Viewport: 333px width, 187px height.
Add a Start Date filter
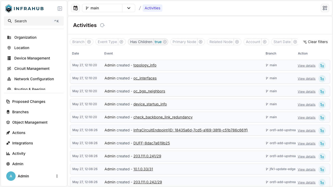click(x=295, y=42)
